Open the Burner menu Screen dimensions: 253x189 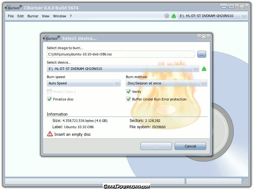click(x=33, y=16)
